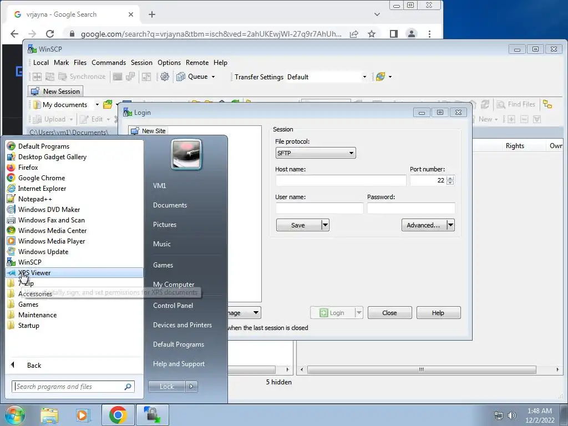Click the Password input field
The width and height of the screenshot is (568, 426).
(411, 208)
